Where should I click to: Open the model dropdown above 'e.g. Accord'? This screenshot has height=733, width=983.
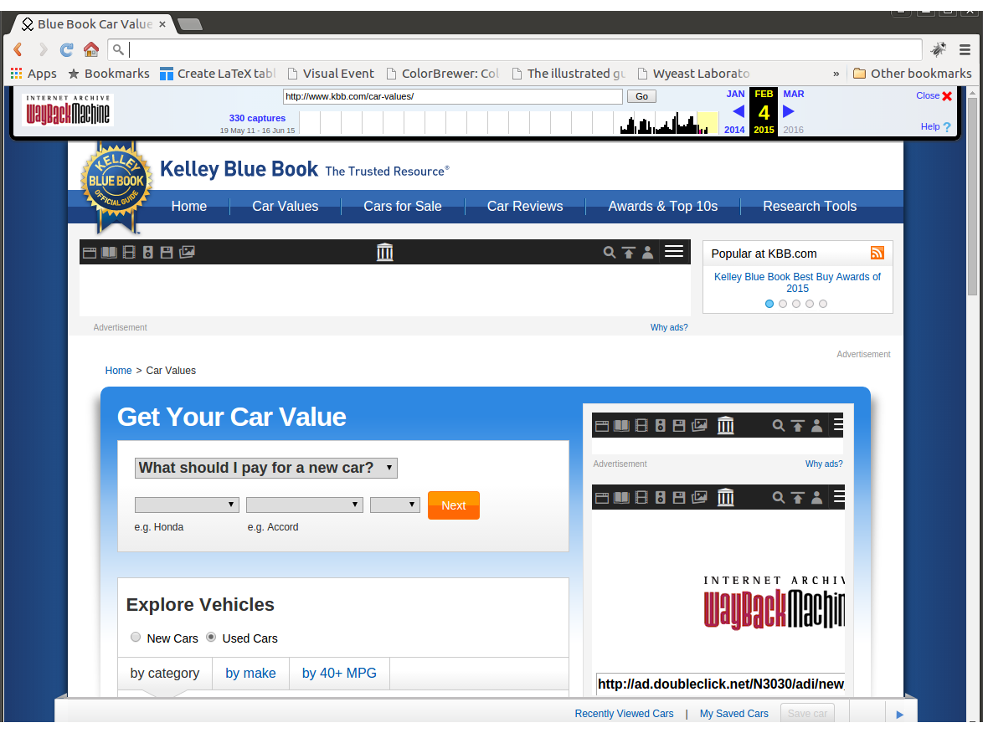click(x=305, y=505)
